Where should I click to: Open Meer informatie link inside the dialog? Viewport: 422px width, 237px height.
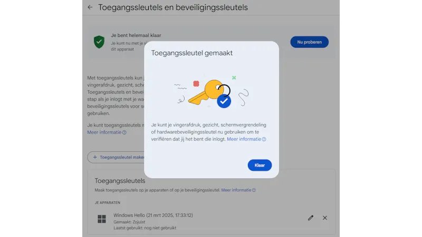[244, 139]
